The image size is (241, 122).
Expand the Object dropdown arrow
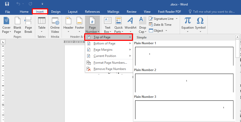166,30
